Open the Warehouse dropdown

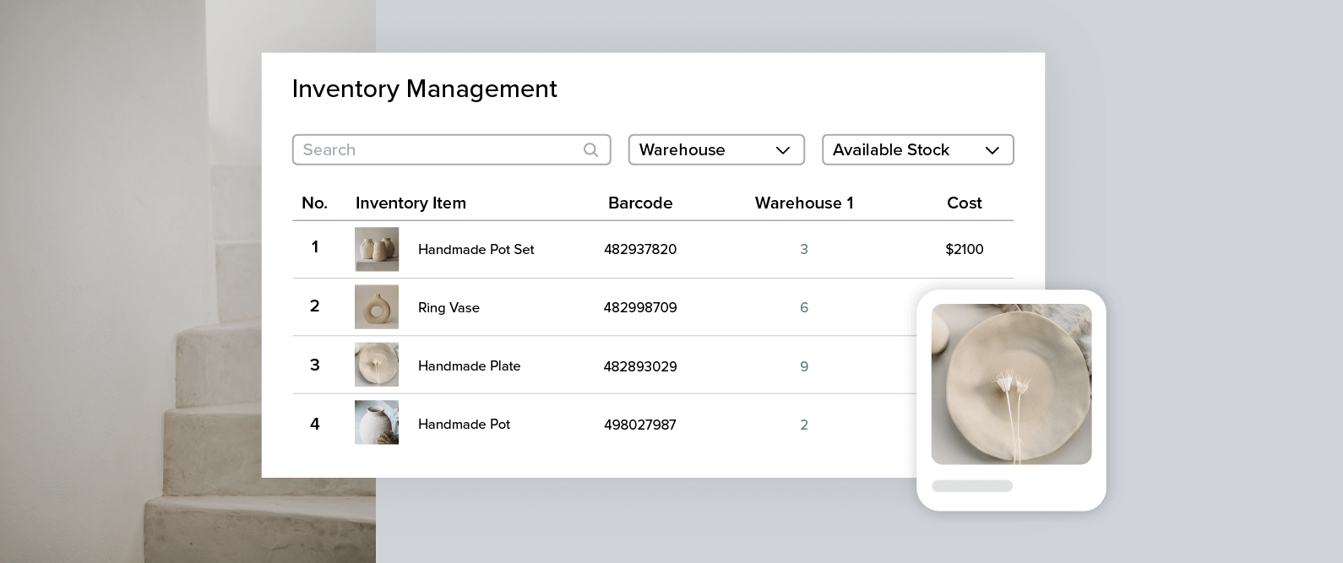click(x=715, y=150)
